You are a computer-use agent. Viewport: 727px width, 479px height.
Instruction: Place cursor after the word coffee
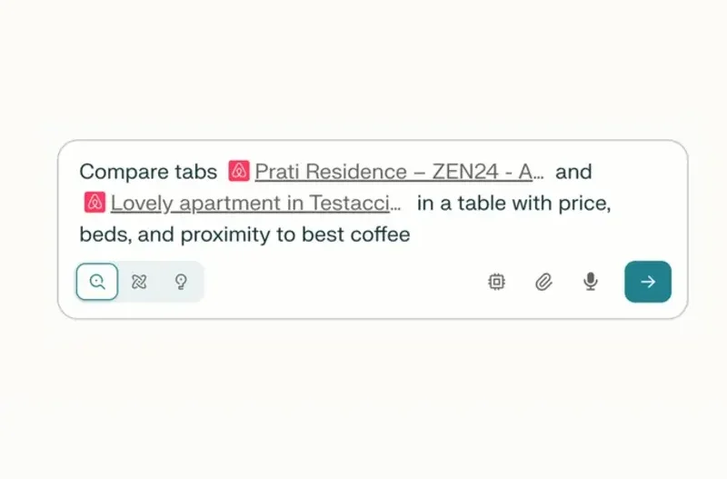(411, 235)
